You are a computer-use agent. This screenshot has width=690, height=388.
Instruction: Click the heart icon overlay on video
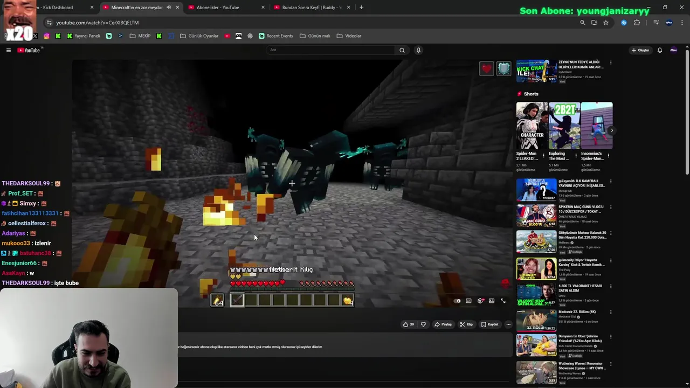click(486, 68)
